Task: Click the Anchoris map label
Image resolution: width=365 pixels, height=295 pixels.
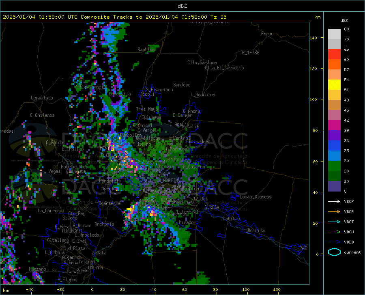Action: tap(104, 224)
